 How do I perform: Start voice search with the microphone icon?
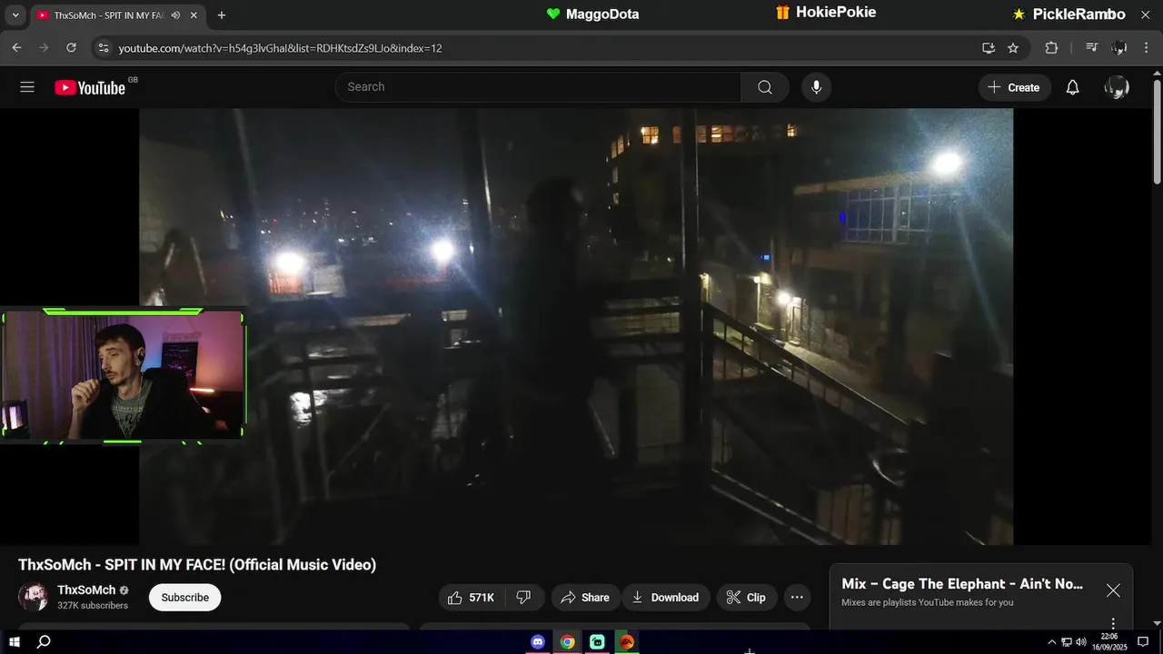coord(816,87)
